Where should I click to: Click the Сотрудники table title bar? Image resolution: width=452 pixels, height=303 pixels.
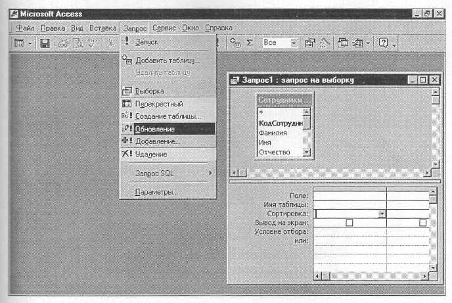coord(284,100)
